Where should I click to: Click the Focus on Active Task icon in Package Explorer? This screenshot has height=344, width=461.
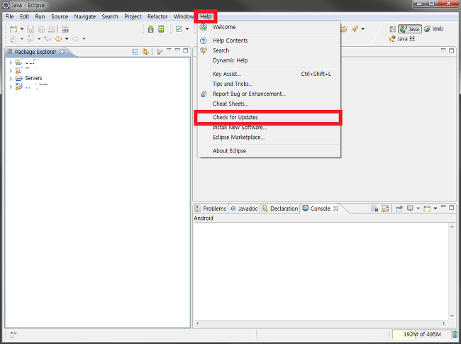(x=160, y=52)
